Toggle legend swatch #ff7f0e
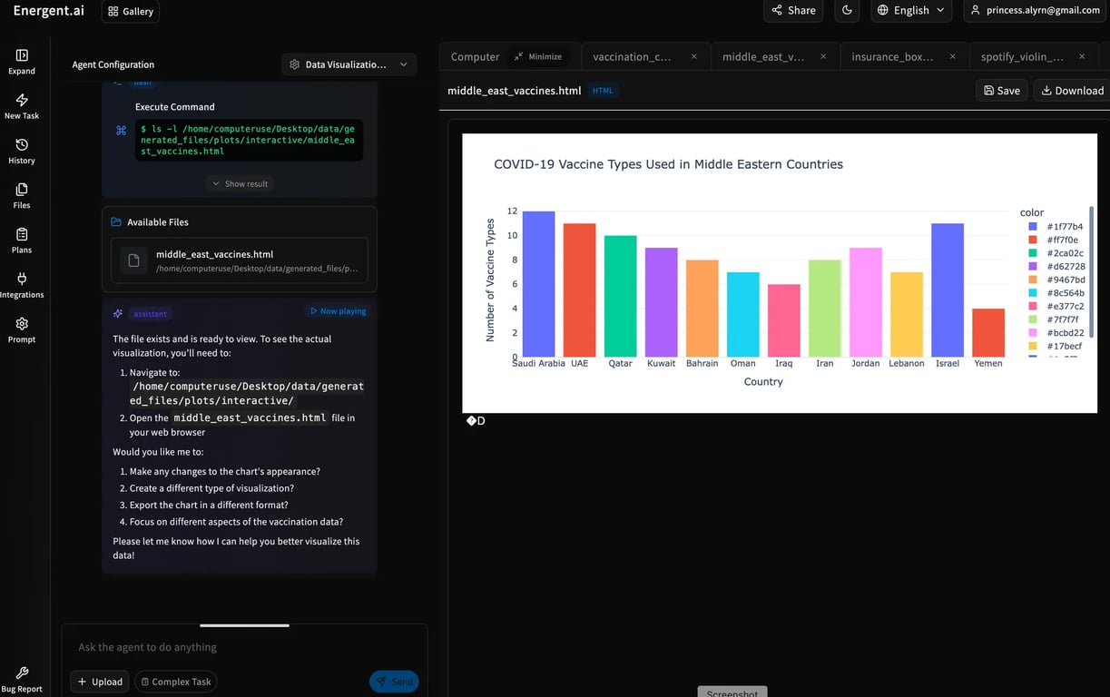1110x697 pixels. [x=1033, y=241]
